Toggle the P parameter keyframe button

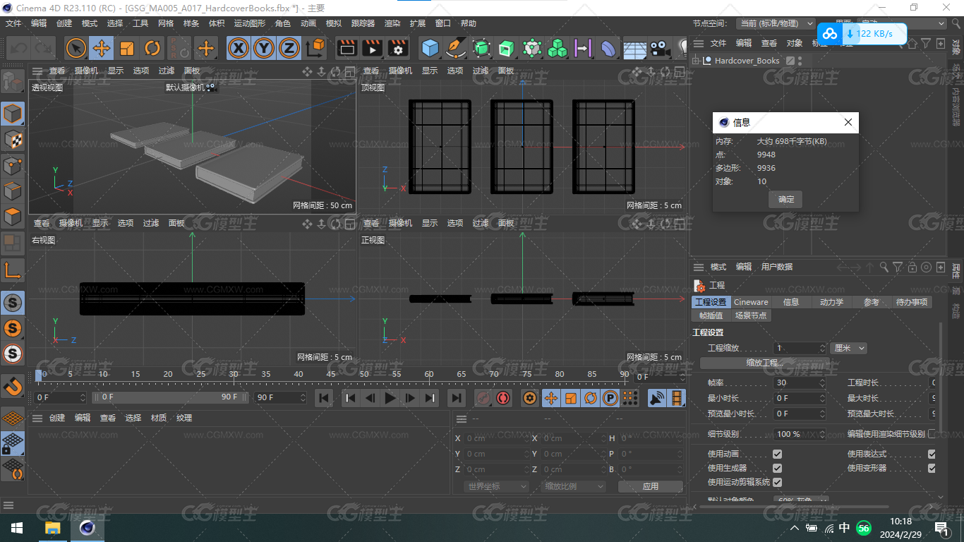click(x=610, y=398)
